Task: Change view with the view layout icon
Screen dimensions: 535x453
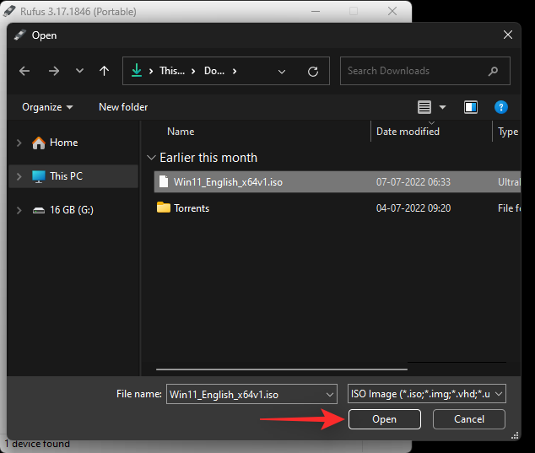Action: (424, 107)
